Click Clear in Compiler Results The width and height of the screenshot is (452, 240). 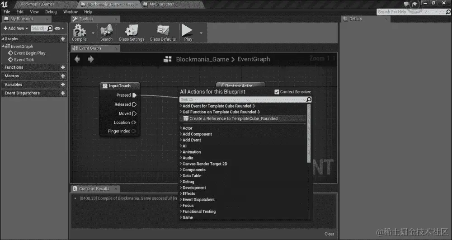tap(329, 234)
